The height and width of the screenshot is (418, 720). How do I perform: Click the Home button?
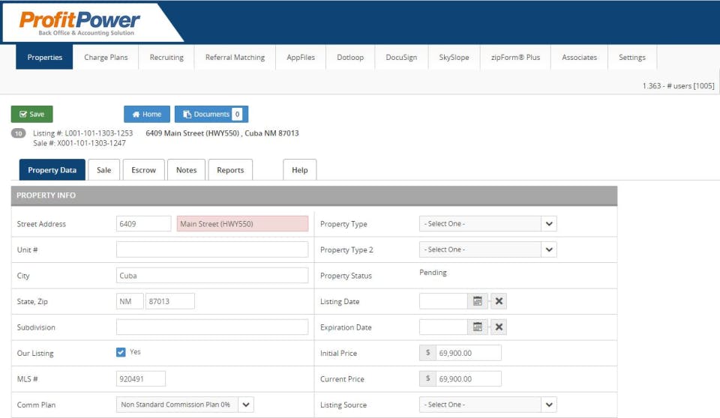point(147,115)
